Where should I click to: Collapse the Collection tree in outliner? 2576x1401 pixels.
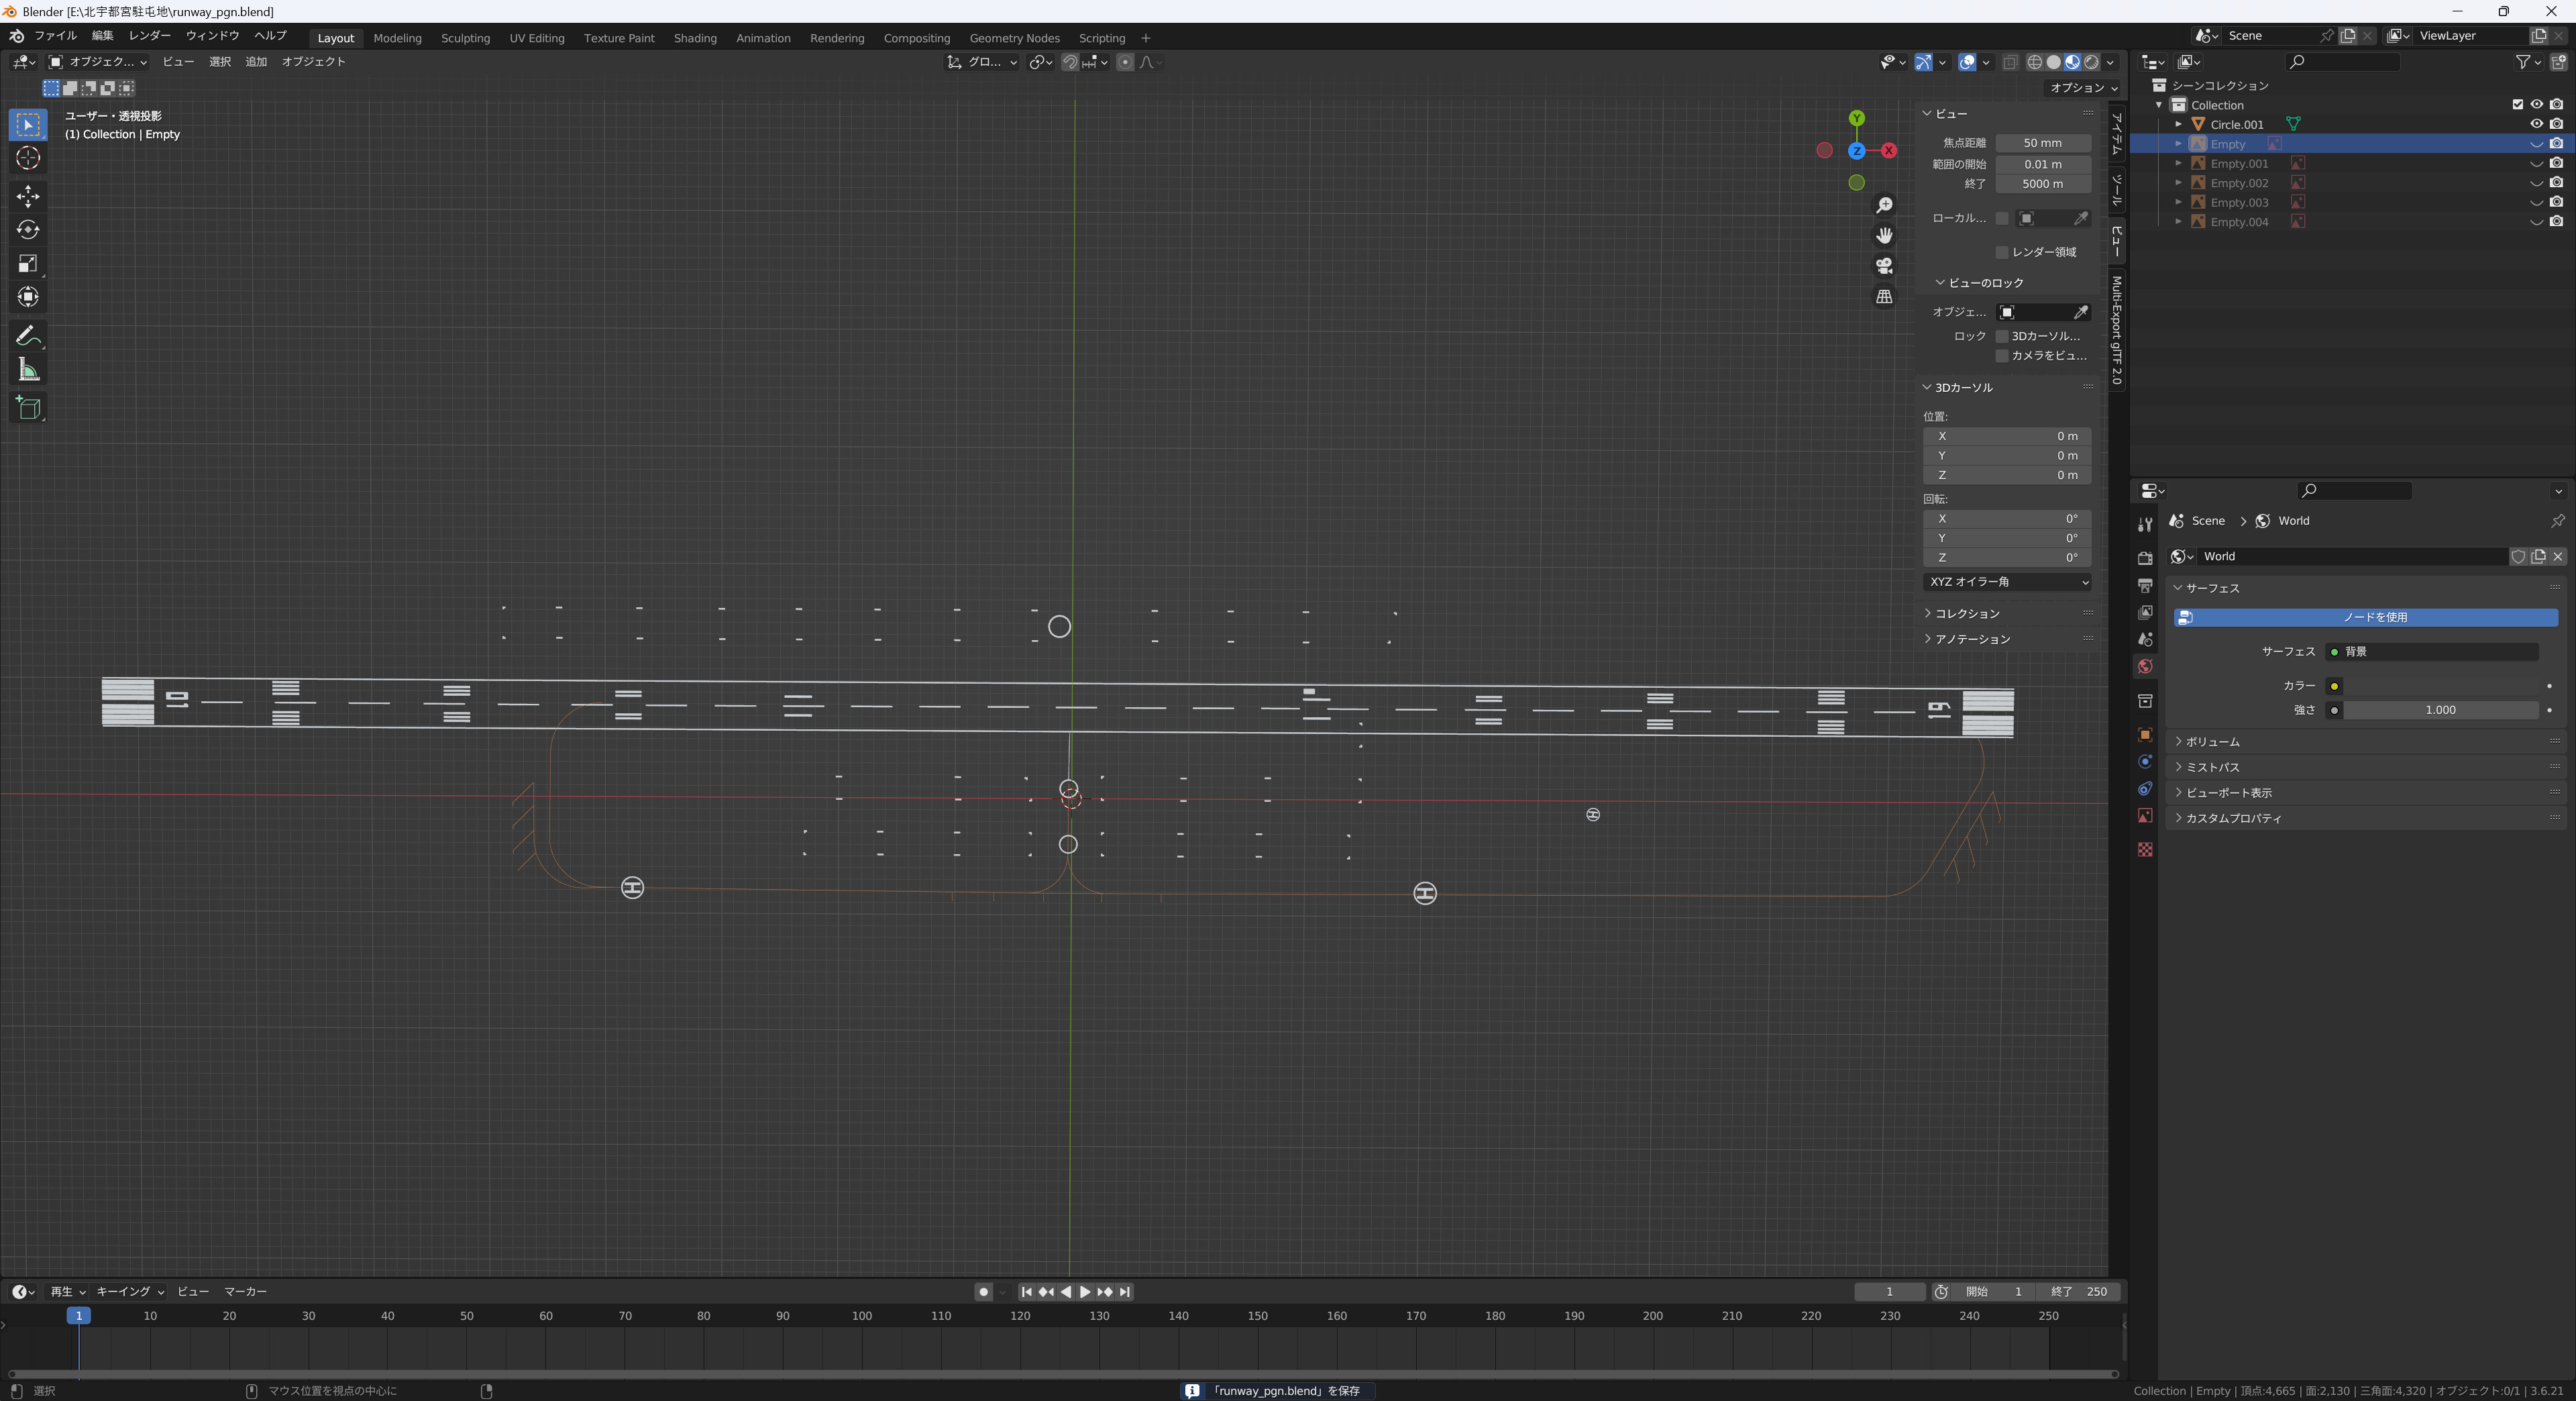[2160, 105]
